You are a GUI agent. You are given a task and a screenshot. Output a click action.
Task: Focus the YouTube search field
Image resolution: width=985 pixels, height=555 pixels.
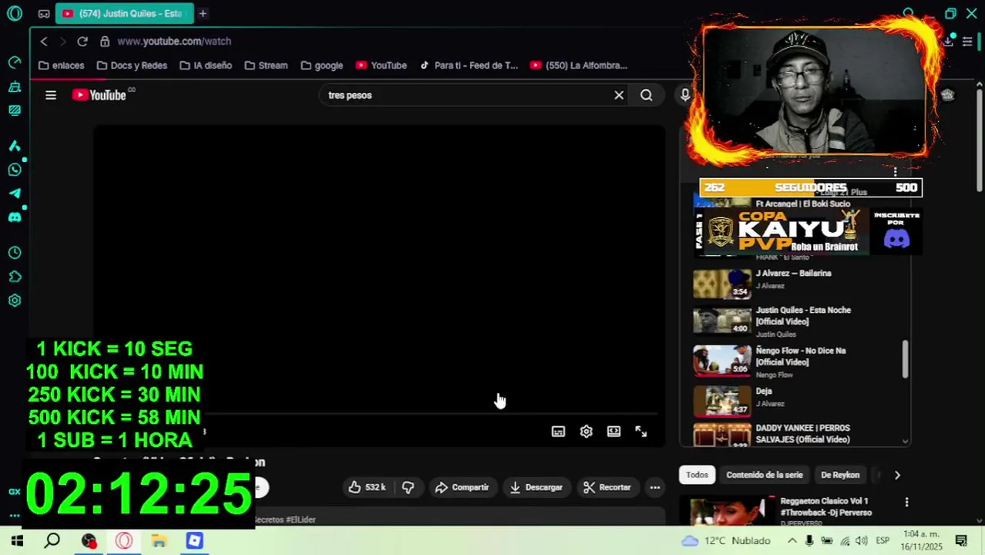(465, 95)
